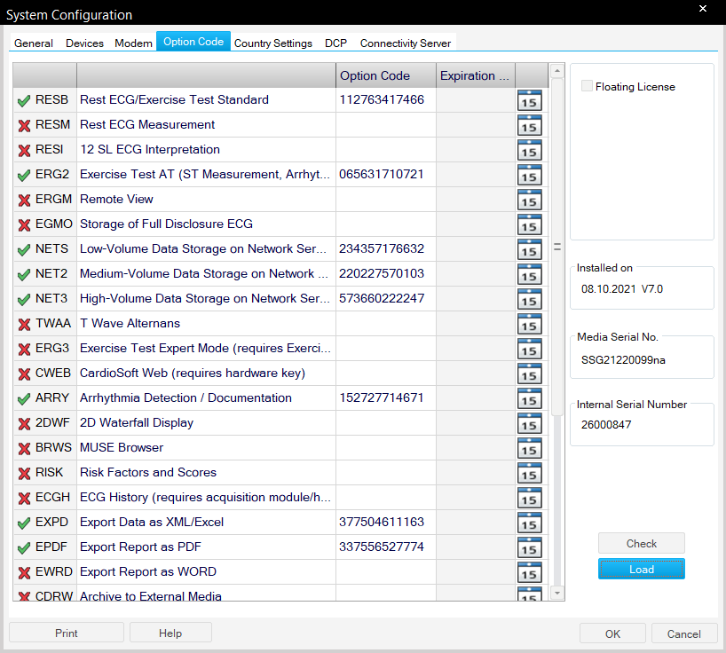Open calendar icon for RESM row

click(x=529, y=125)
